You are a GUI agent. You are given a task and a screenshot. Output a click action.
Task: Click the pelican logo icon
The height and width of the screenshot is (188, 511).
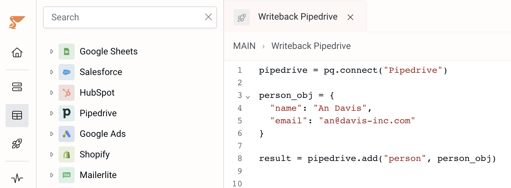17,22
